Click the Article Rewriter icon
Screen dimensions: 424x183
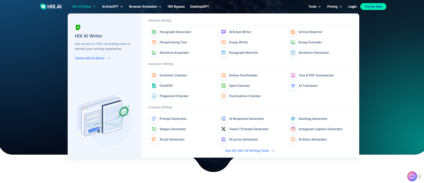point(293,32)
